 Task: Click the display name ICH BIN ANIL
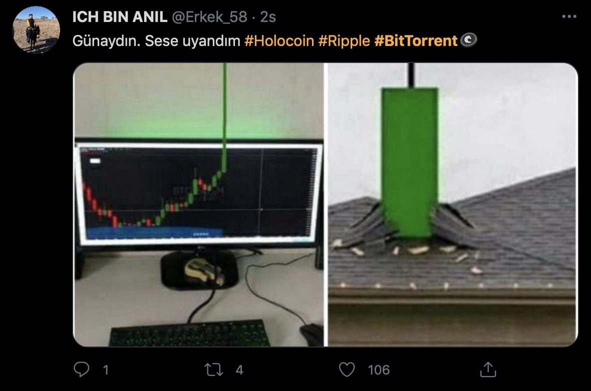tap(120, 17)
